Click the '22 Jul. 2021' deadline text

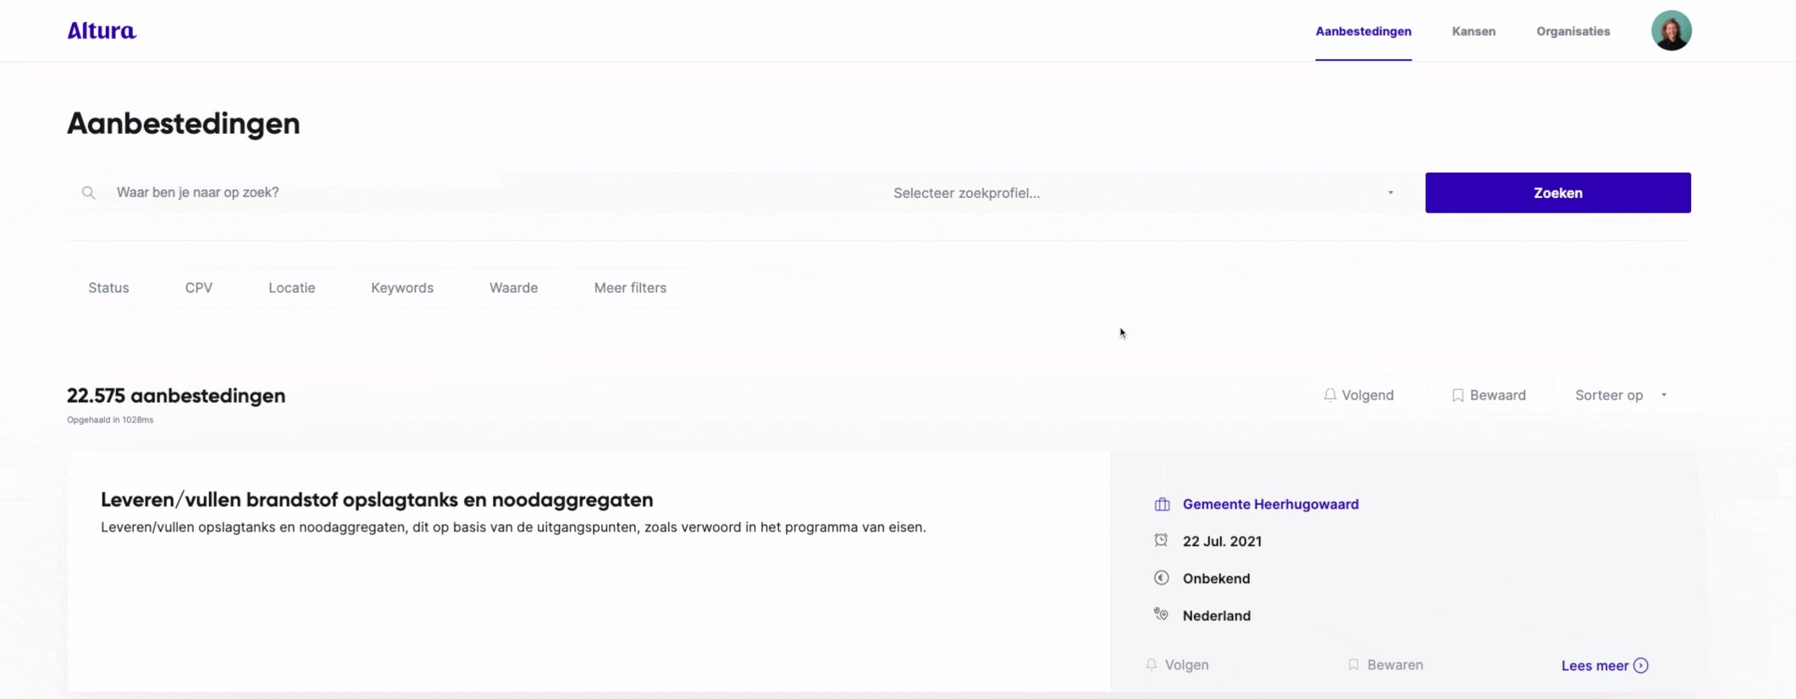click(x=1222, y=542)
